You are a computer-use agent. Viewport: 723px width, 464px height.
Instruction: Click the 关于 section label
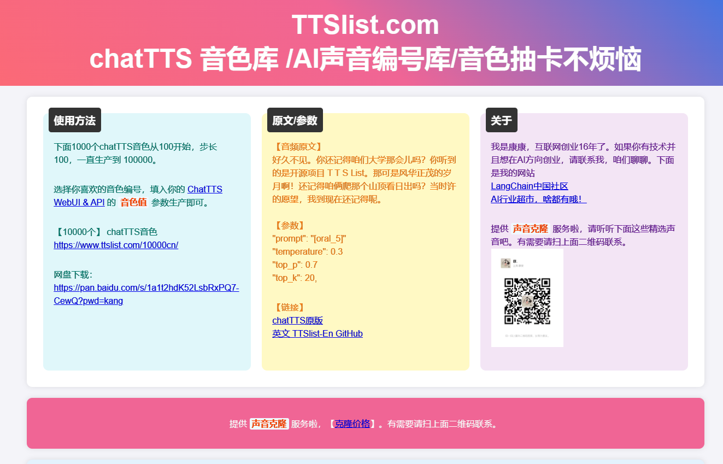pos(501,120)
